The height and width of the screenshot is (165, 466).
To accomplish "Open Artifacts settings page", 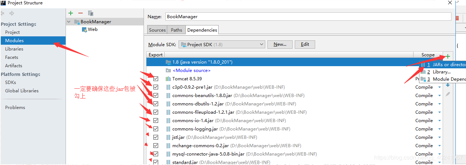I will pyautogui.click(x=13, y=65).
